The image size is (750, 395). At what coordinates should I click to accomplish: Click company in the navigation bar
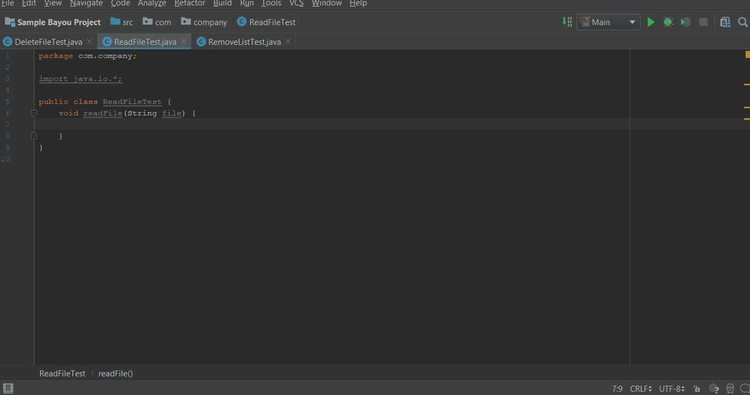[x=210, y=22]
